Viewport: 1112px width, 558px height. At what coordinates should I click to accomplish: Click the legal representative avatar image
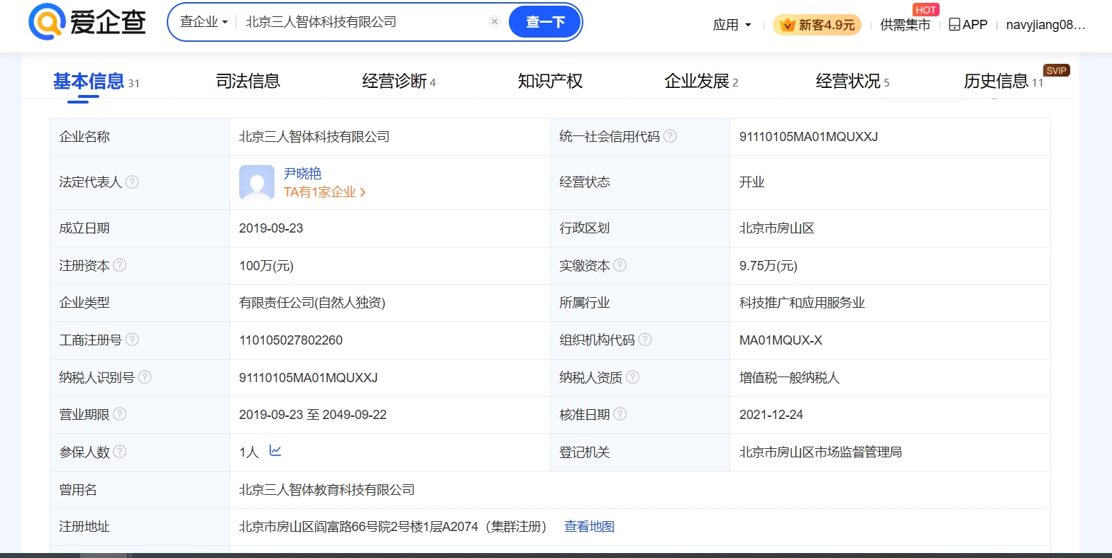tap(257, 183)
